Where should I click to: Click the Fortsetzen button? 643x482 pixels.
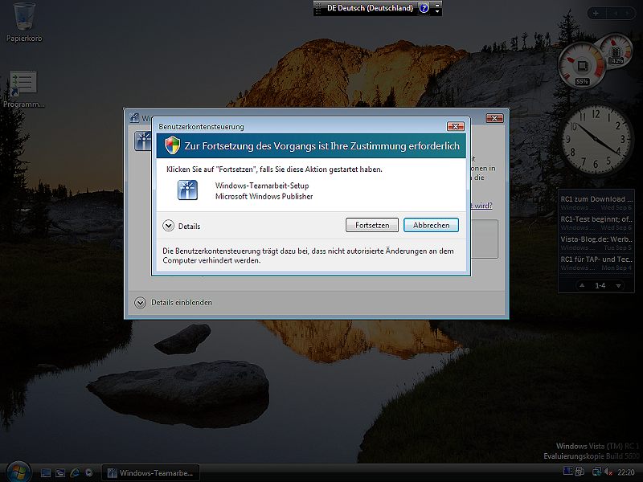(372, 225)
